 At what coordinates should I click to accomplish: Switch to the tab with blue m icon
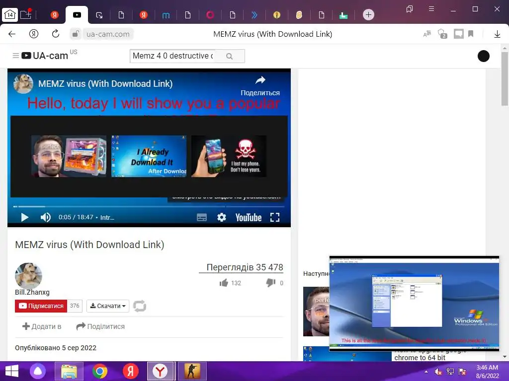166,15
